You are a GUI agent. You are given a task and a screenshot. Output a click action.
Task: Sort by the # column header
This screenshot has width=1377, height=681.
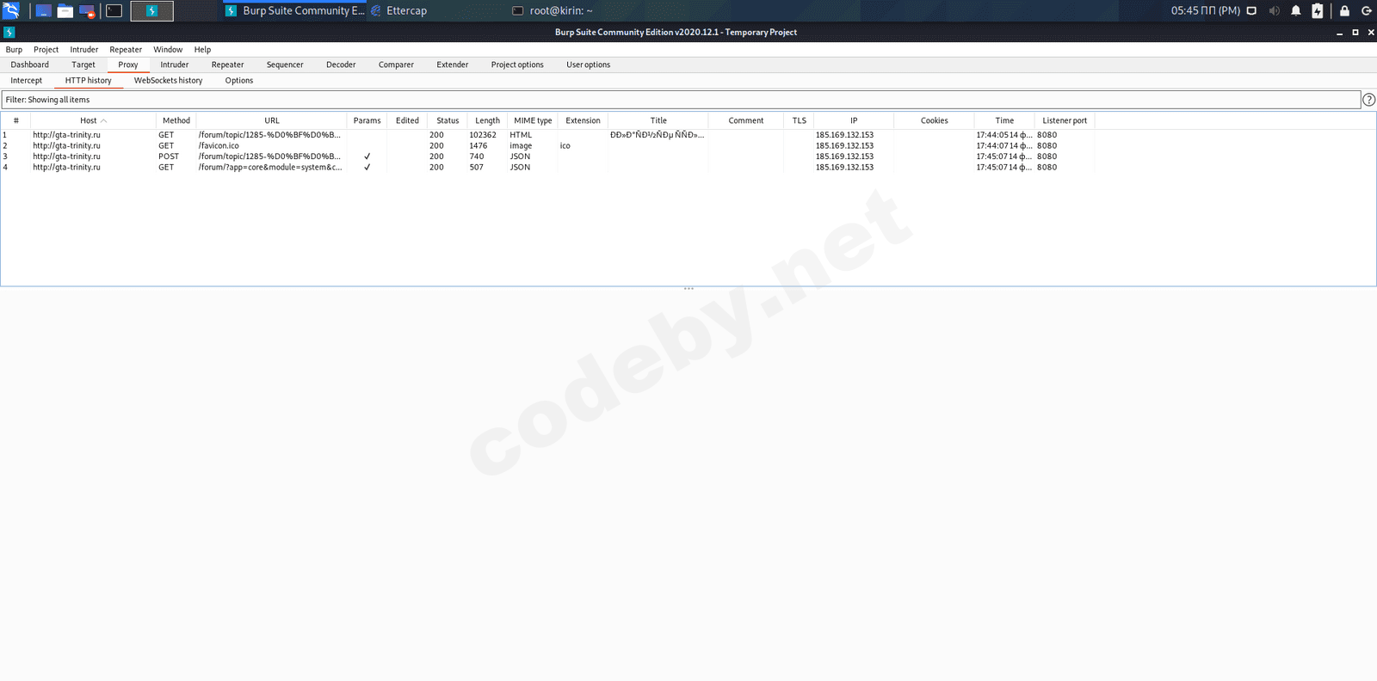[15, 120]
